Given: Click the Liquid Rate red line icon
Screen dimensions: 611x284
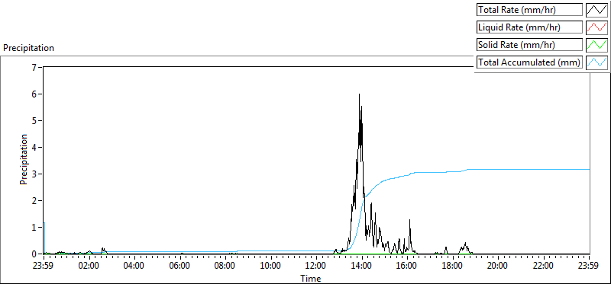Looking at the screenshot, I should pos(596,27).
